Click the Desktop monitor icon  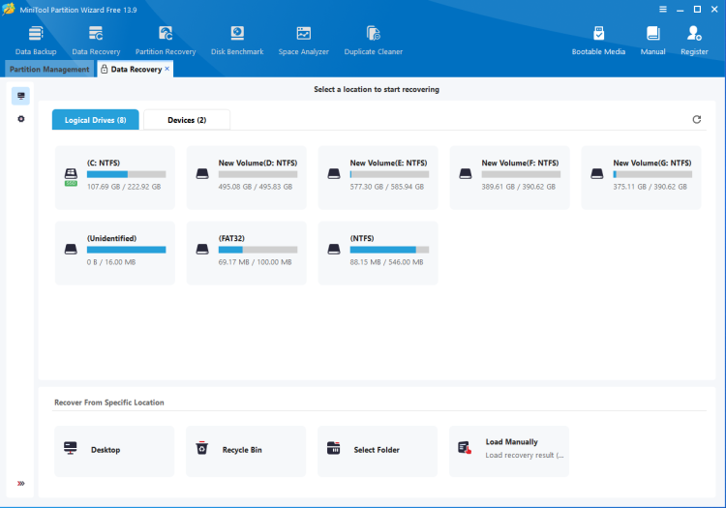tap(71, 448)
